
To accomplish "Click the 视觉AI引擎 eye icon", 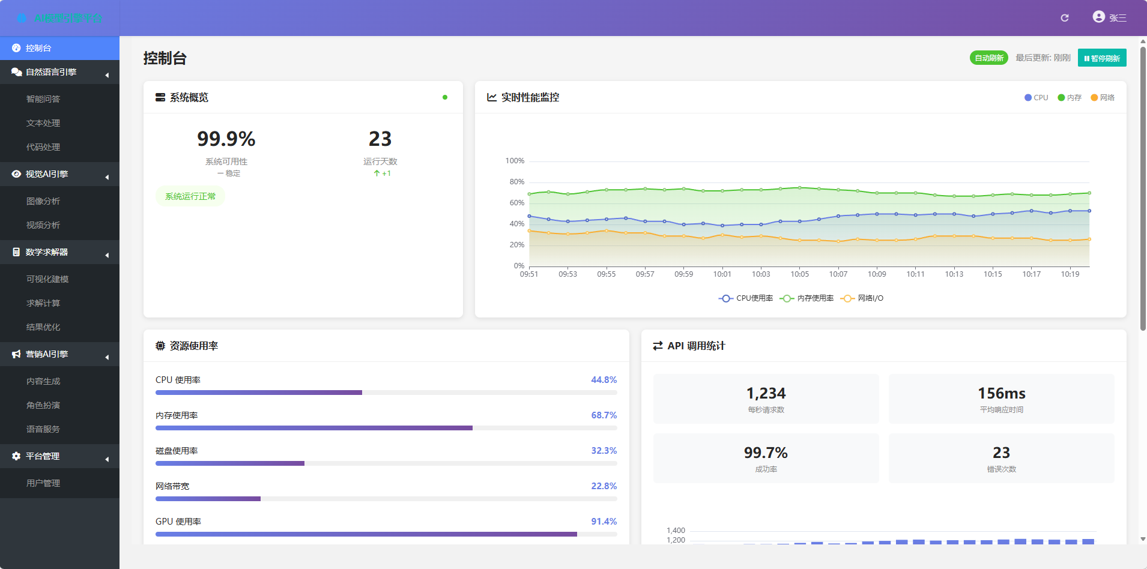I will click(16, 174).
